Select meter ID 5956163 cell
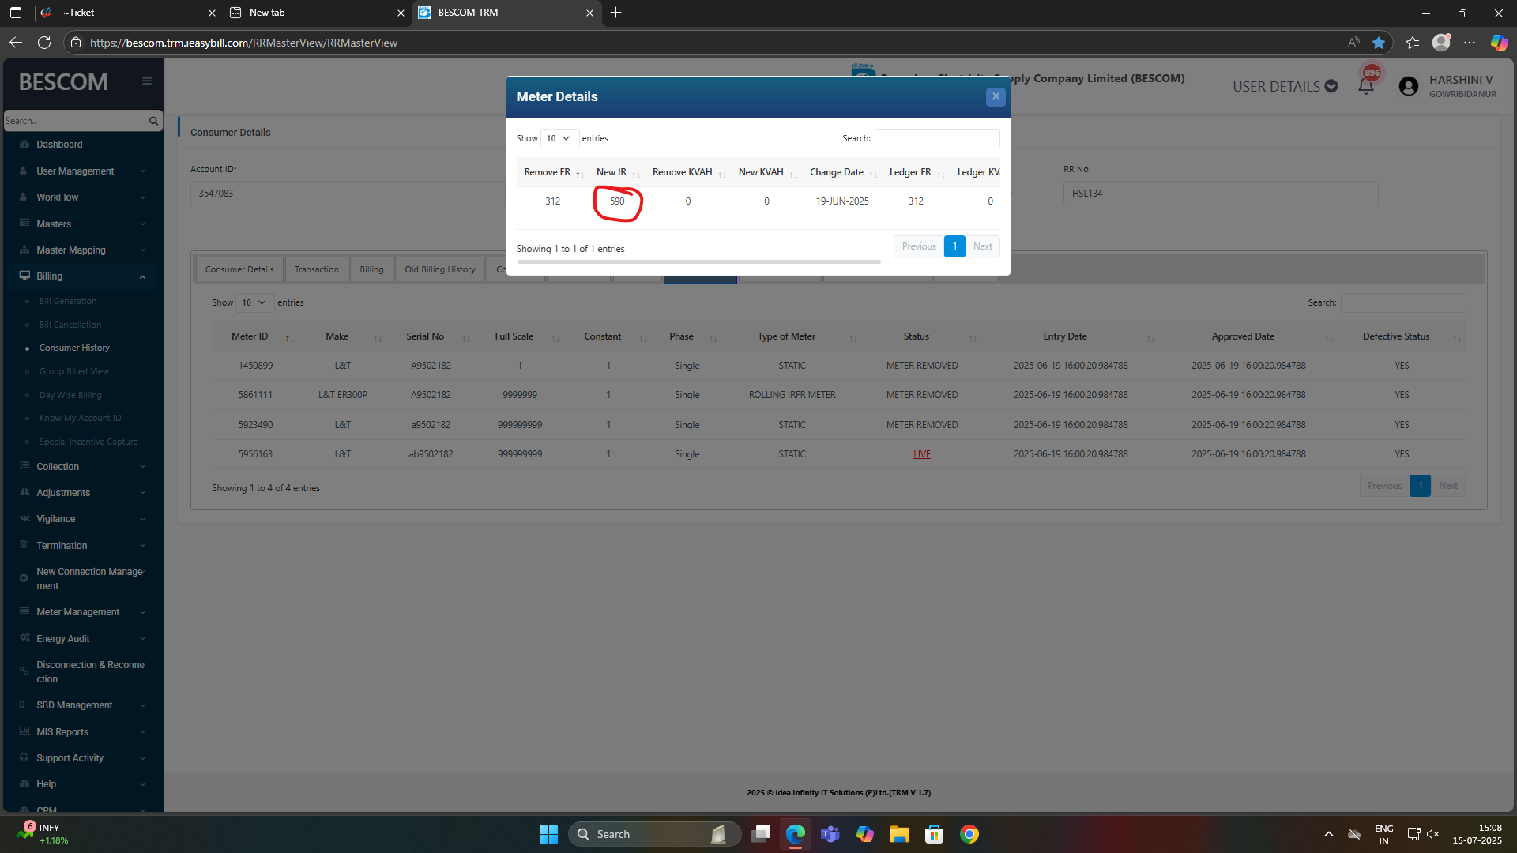Image resolution: width=1517 pixels, height=853 pixels. coord(255,454)
